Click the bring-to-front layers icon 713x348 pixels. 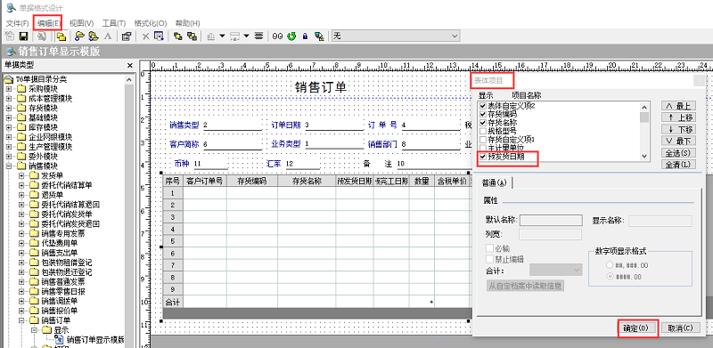click(177, 36)
